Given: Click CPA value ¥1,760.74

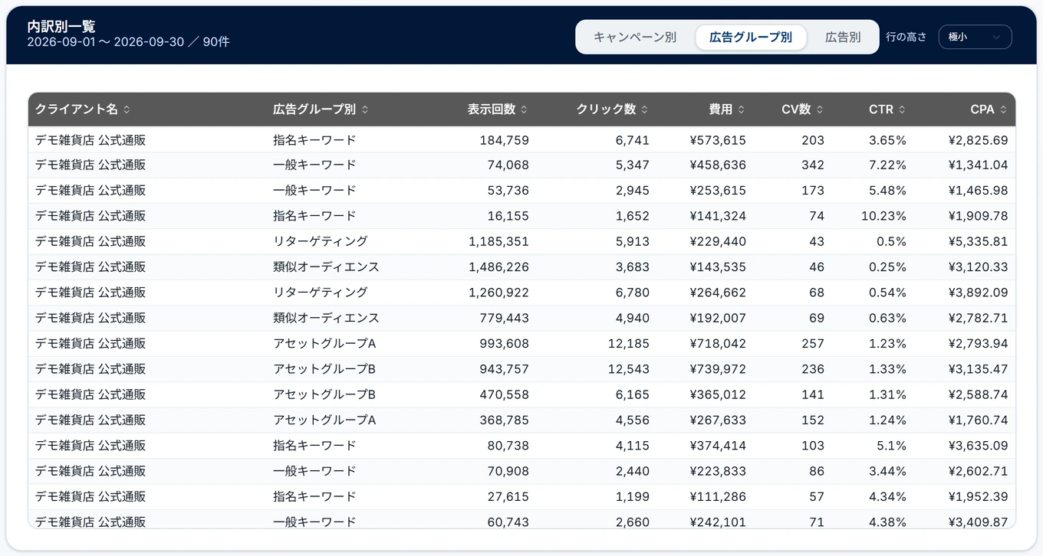Looking at the screenshot, I should [978, 420].
